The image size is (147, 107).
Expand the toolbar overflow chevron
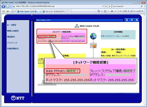(x=145, y=10)
